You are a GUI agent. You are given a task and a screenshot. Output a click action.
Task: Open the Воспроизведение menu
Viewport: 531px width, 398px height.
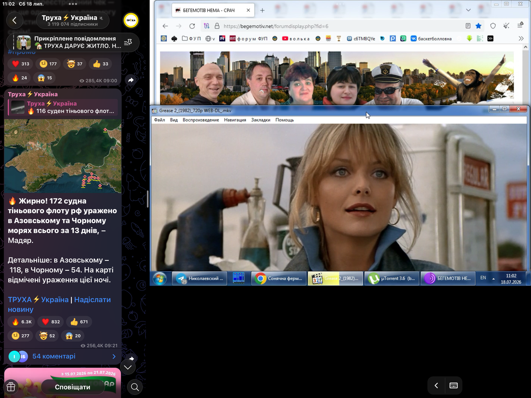[x=201, y=120]
